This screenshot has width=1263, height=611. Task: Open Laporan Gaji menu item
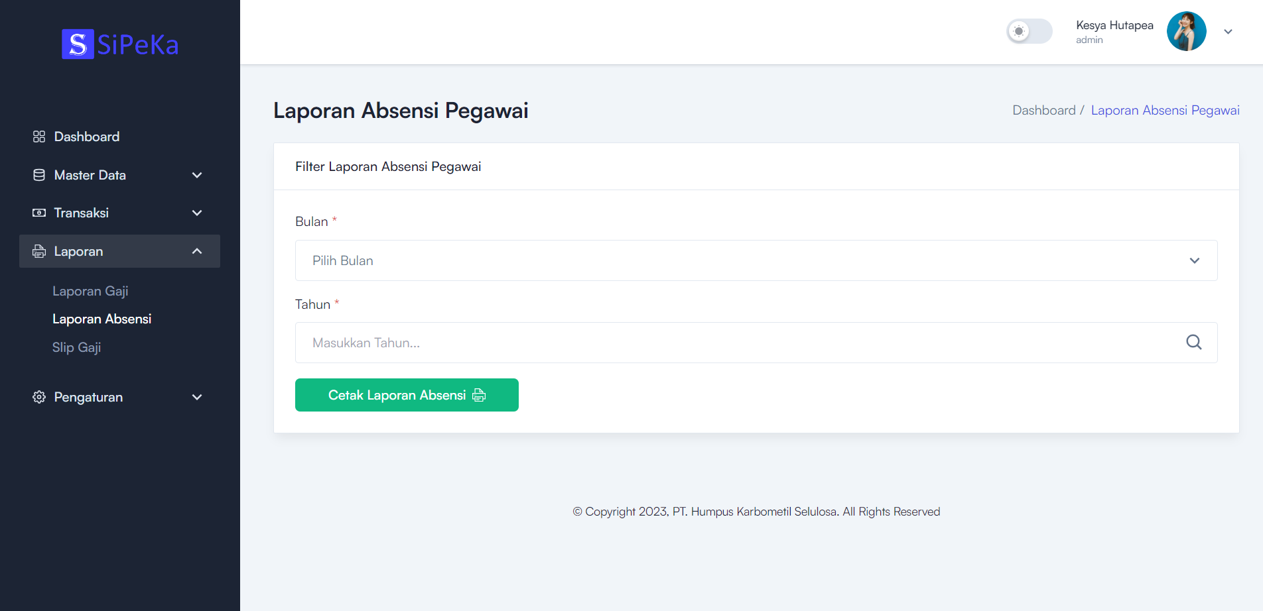[90, 291]
